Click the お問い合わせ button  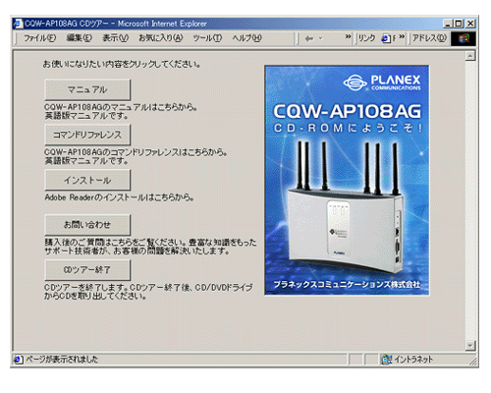(x=87, y=225)
